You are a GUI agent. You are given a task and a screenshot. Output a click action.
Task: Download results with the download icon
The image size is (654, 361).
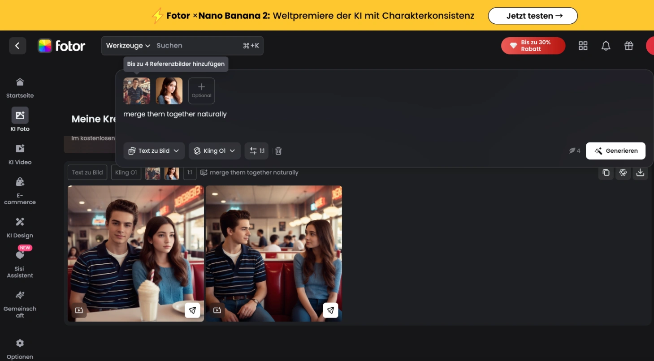coord(640,172)
